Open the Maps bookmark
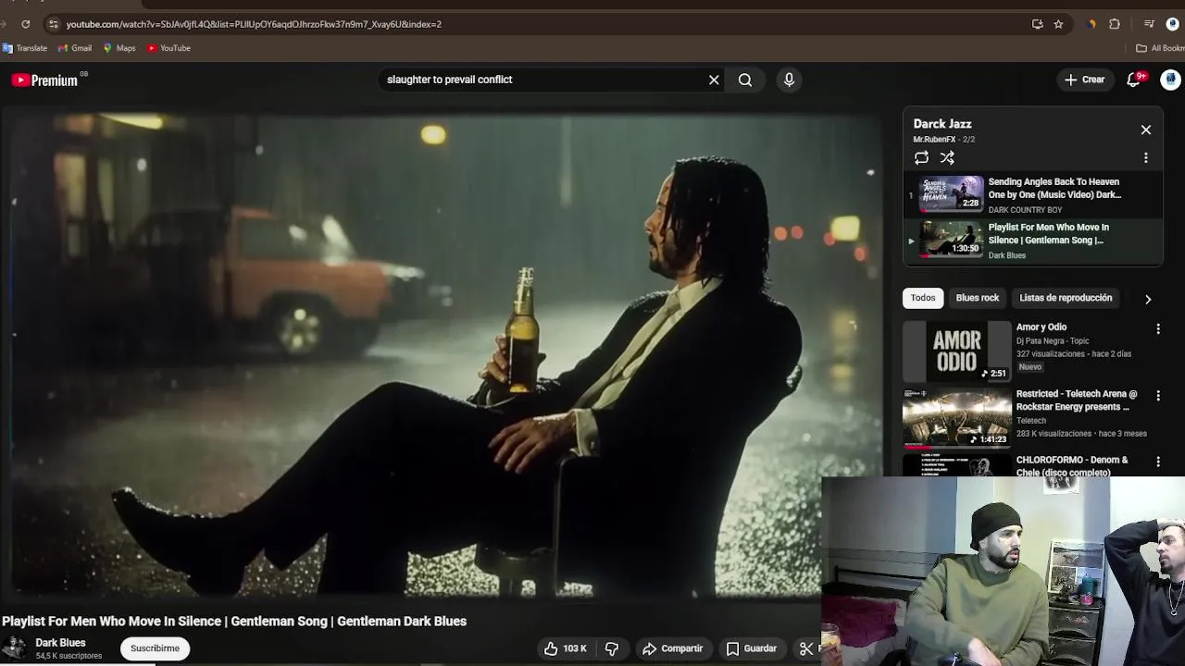Image resolution: width=1185 pixels, height=666 pixels. point(119,48)
